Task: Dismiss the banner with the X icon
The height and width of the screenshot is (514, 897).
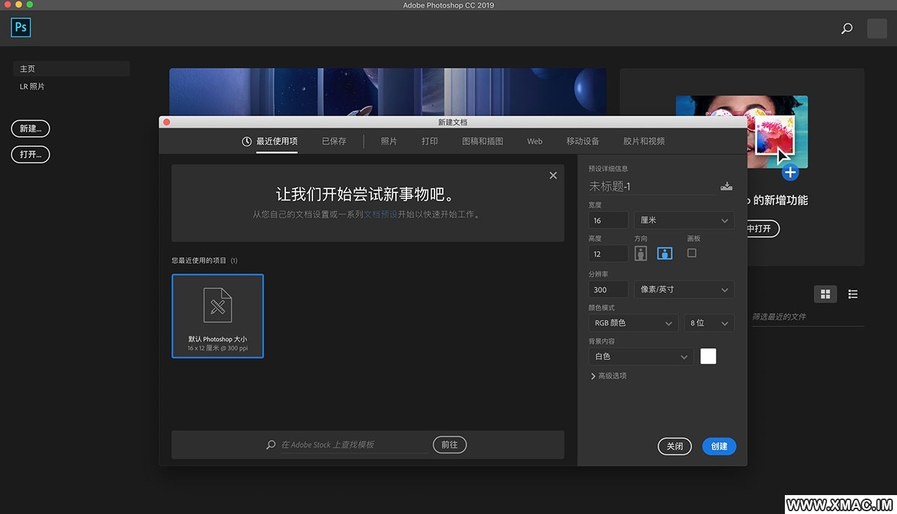Action: [553, 176]
